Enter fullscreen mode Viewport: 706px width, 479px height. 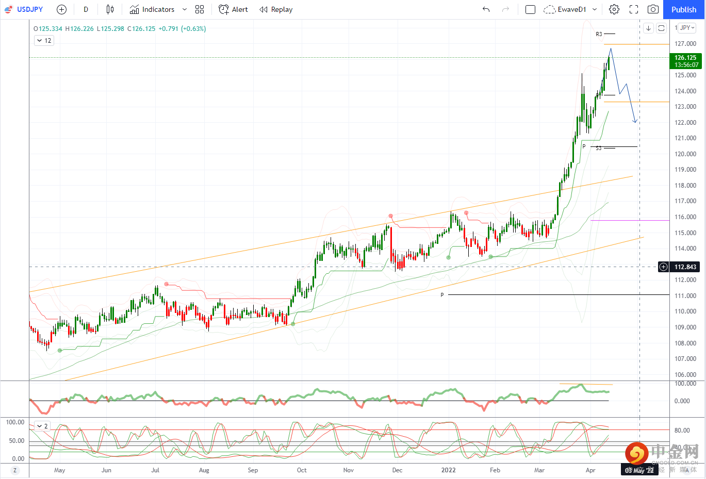click(x=634, y=9)
